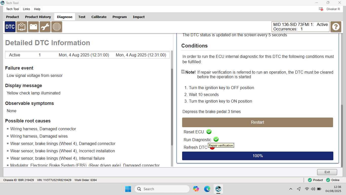Click the 100% progress bar
Image resolution: width=346 pixels, height=195 pixels.
click(x=258, y=156)
